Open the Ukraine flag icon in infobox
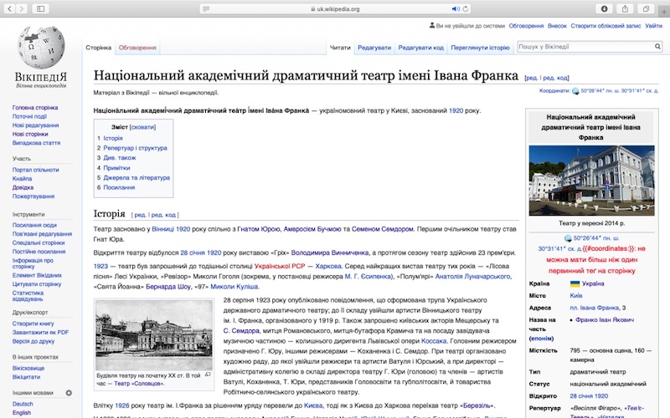 click(575, 283)
